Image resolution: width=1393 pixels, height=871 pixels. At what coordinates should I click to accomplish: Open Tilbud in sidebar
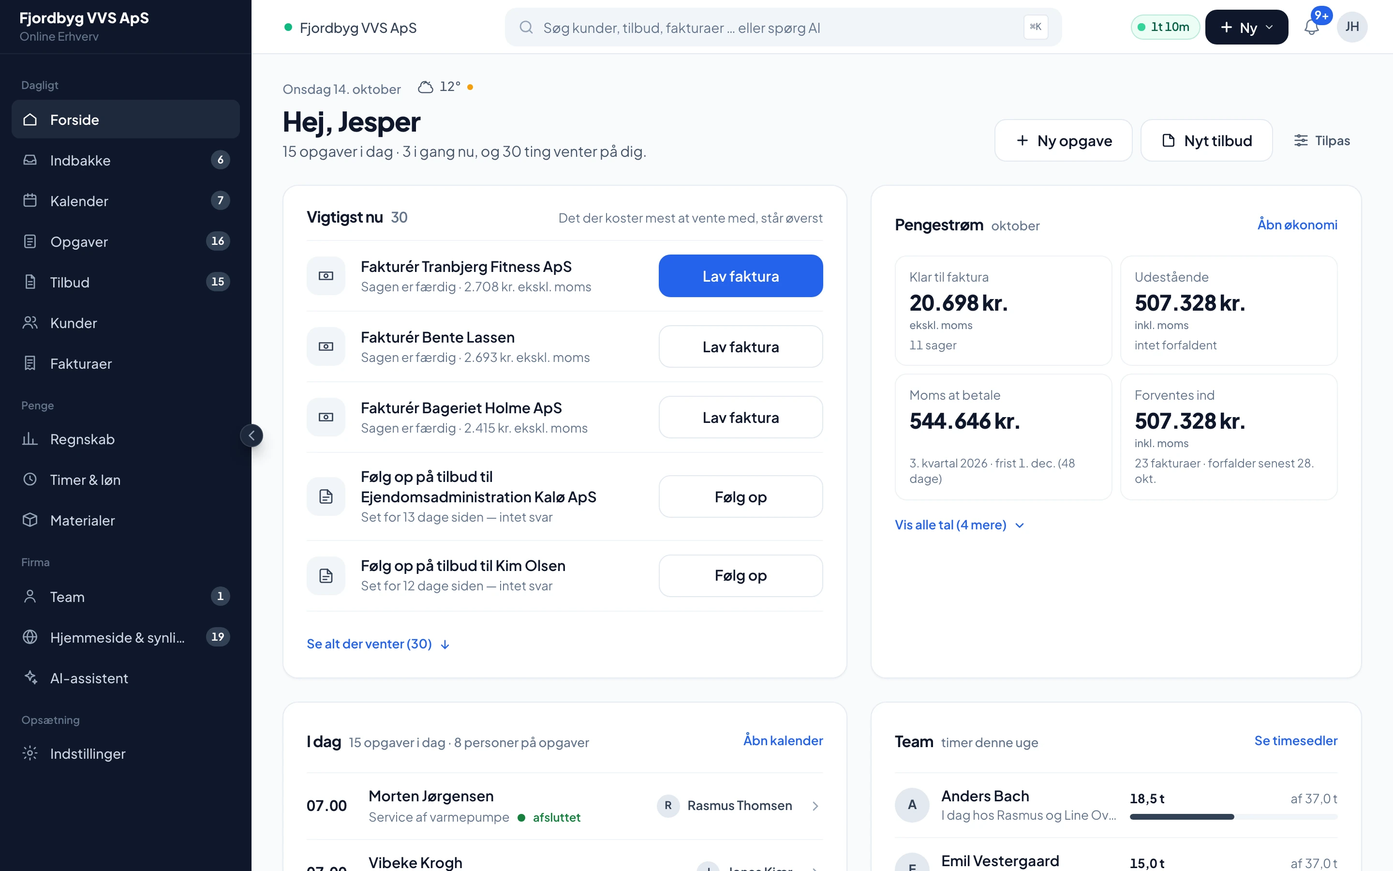point(125,282)
